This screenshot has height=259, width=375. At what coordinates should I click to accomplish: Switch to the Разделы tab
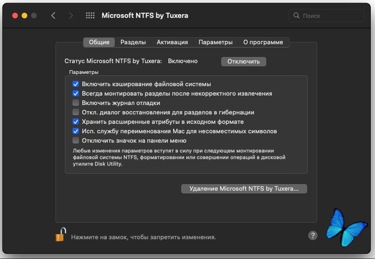[133, 42]
